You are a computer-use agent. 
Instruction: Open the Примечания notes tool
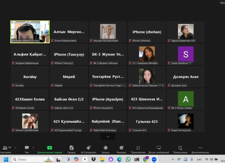point(180,149)
